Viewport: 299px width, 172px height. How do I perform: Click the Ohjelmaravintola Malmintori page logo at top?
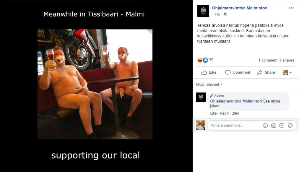203,11
